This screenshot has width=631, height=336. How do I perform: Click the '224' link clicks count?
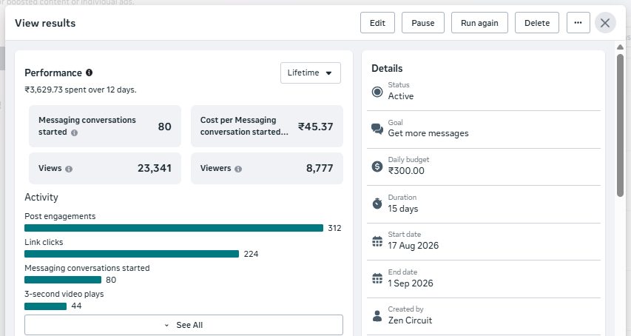pos(251,254)
